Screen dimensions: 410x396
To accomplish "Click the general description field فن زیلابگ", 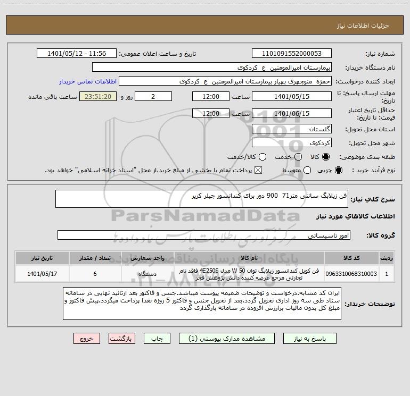I will tap(202, 199).
